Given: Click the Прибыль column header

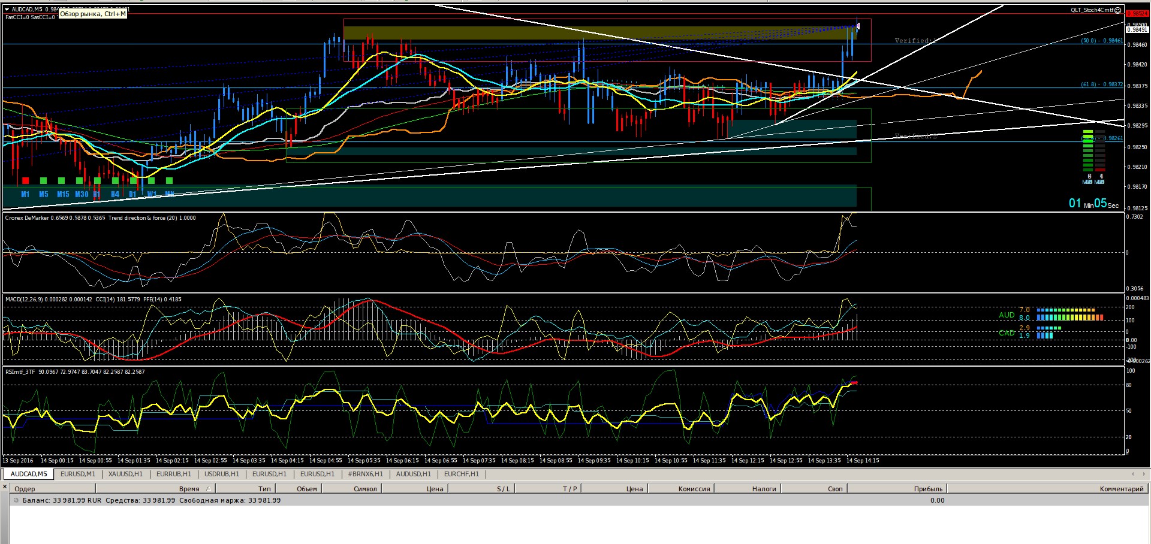Looking at the screenshot, I should click(897, 489).
